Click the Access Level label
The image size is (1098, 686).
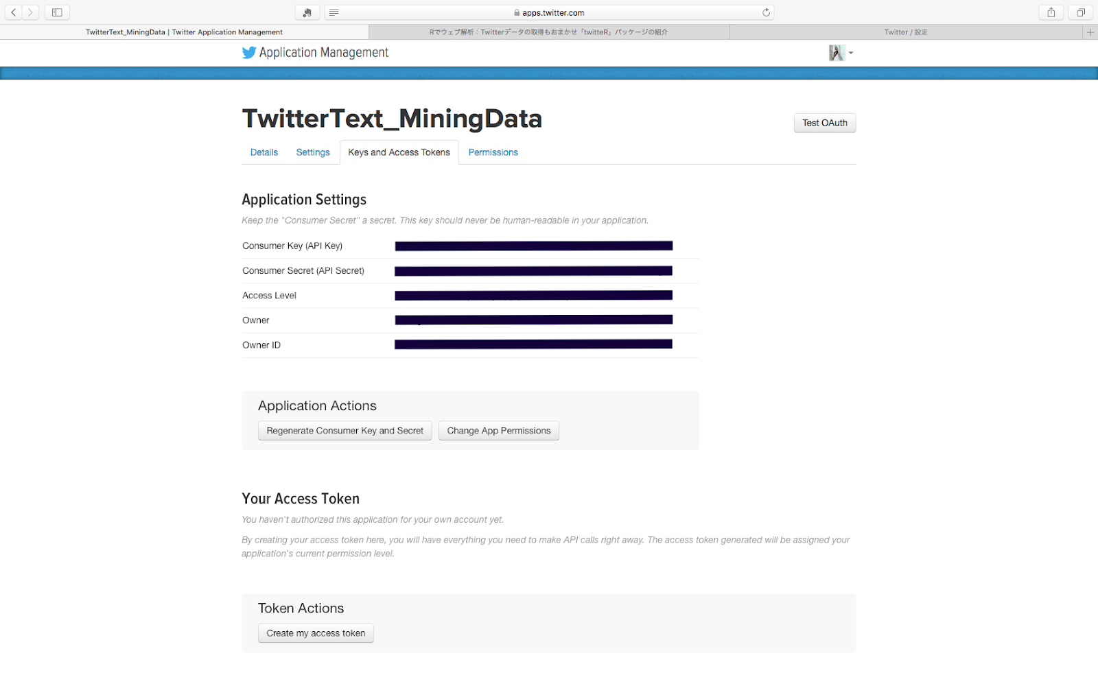(269, 296)
